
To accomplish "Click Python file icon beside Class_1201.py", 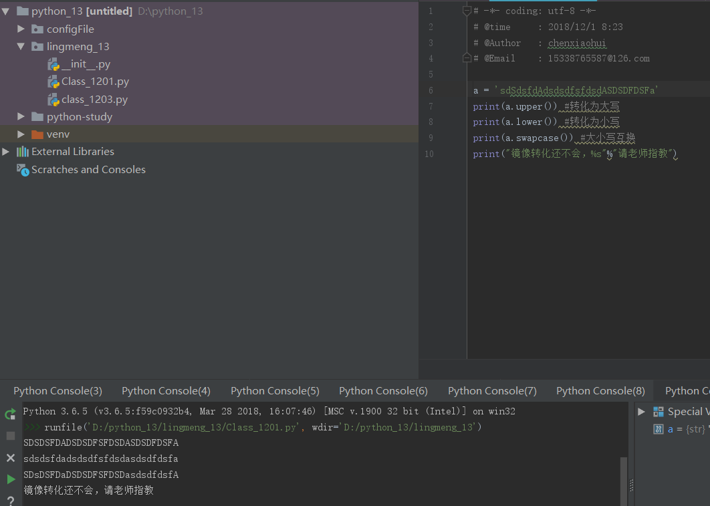I will (53, 82).
